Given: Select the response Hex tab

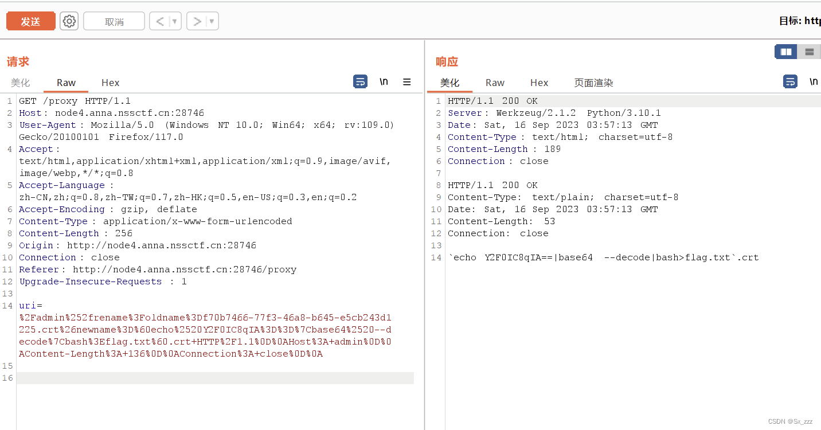Looking at the screenshot, I should tap(539, 83).
